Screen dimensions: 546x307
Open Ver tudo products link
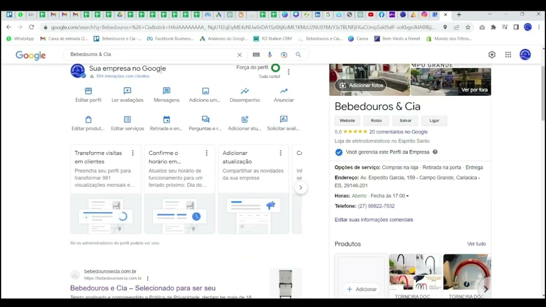click(x=476, y=244)
